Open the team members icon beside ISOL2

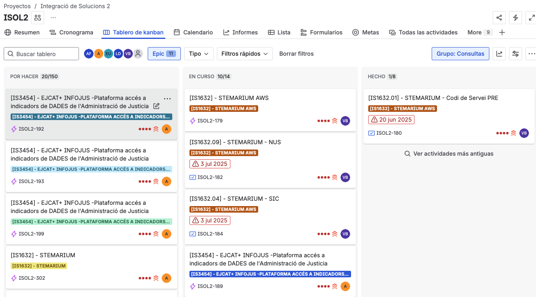38,18
